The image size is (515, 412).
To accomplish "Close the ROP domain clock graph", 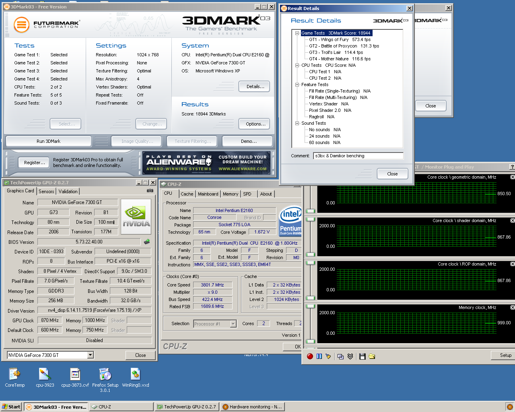I will point(512,264).
